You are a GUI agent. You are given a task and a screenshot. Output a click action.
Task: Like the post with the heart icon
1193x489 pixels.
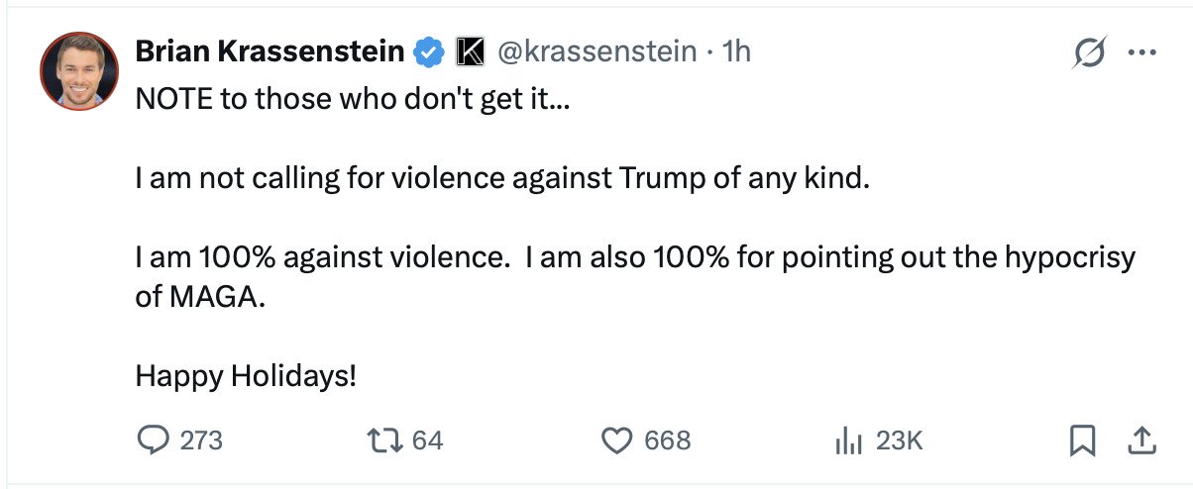coord(617,440)
